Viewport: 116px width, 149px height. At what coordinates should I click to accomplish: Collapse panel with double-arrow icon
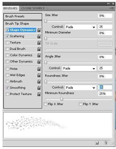[108, 4]
